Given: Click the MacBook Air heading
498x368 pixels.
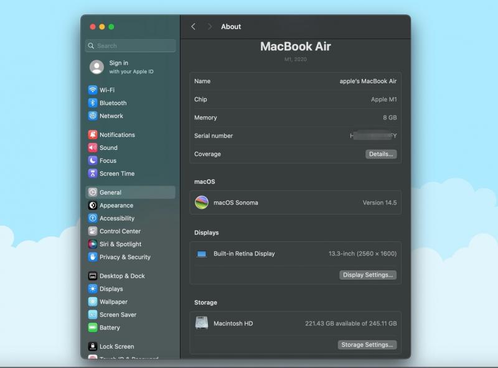Looking at the screenshot, I should coord(295,47).
